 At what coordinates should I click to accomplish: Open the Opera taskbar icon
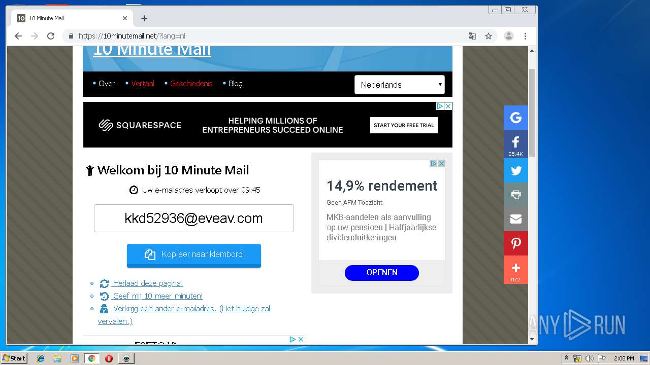coord(109,358)
